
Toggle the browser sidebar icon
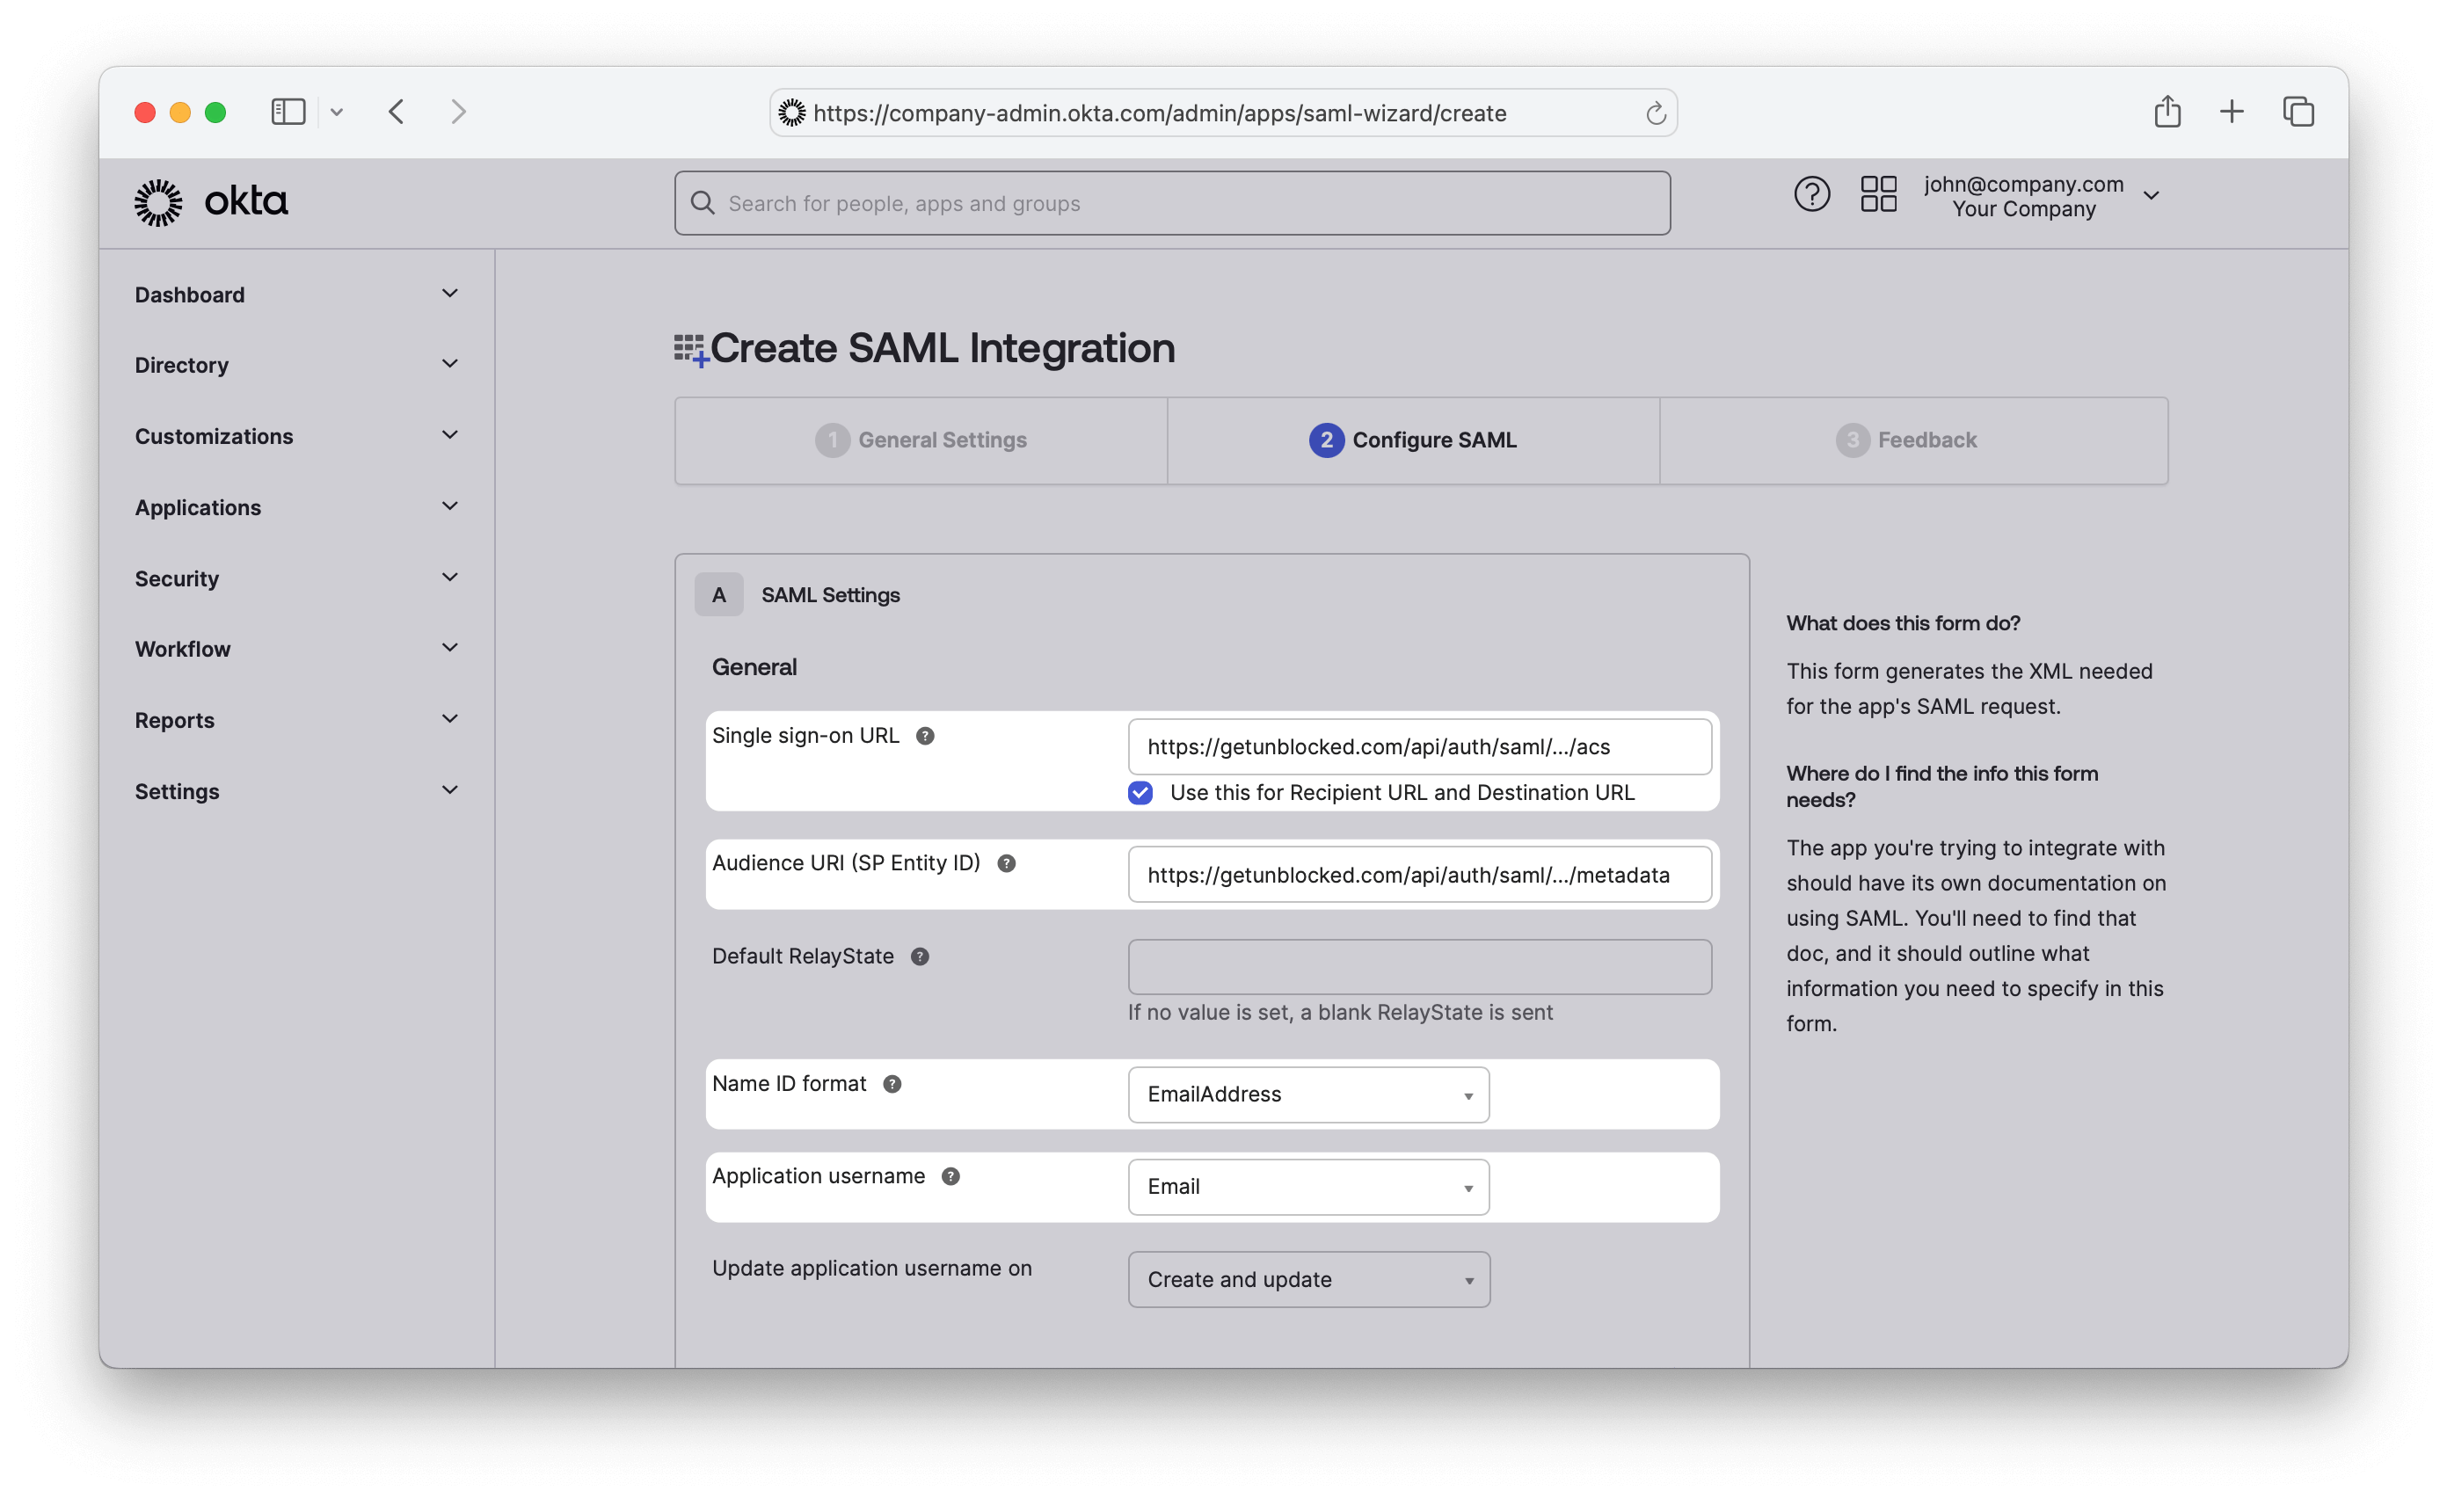pyautogui.click(x=288, y=111)
